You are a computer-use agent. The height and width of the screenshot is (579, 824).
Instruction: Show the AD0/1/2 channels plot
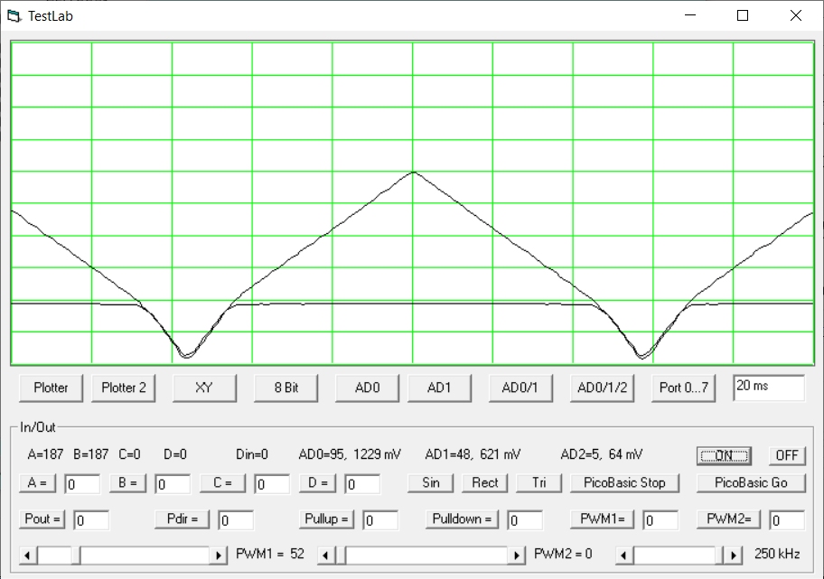pos(603,388)
